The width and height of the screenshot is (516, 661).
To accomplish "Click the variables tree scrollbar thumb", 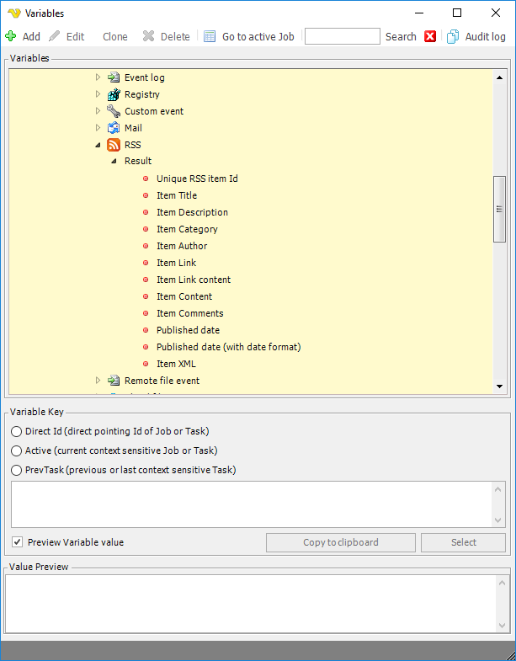I will 499,209.
